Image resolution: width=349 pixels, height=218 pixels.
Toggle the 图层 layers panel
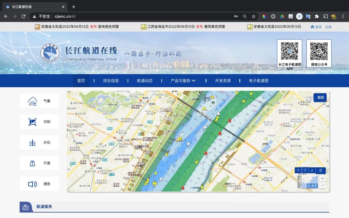coord(320,98)
